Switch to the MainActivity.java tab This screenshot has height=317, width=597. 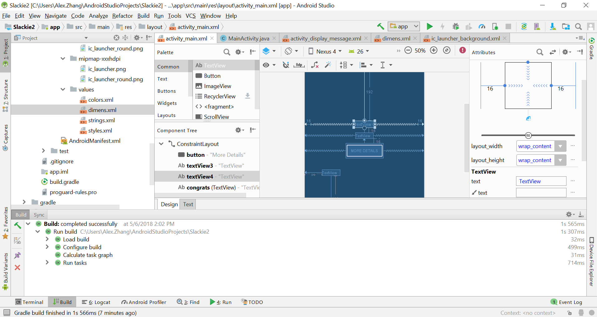click(248, 39)
